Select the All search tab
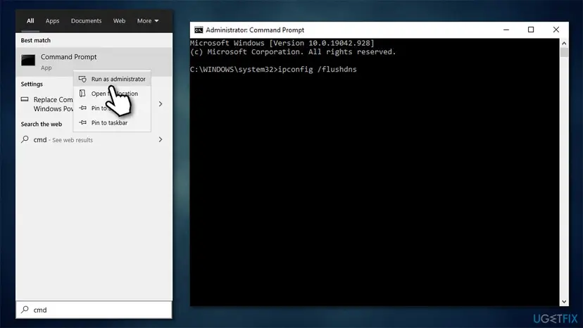583x328 pixels. tap(30, 21)
